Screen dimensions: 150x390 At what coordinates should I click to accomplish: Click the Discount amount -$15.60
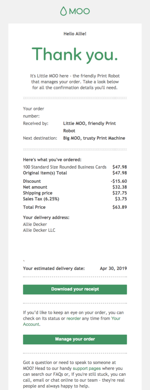(x=119, y=181)
